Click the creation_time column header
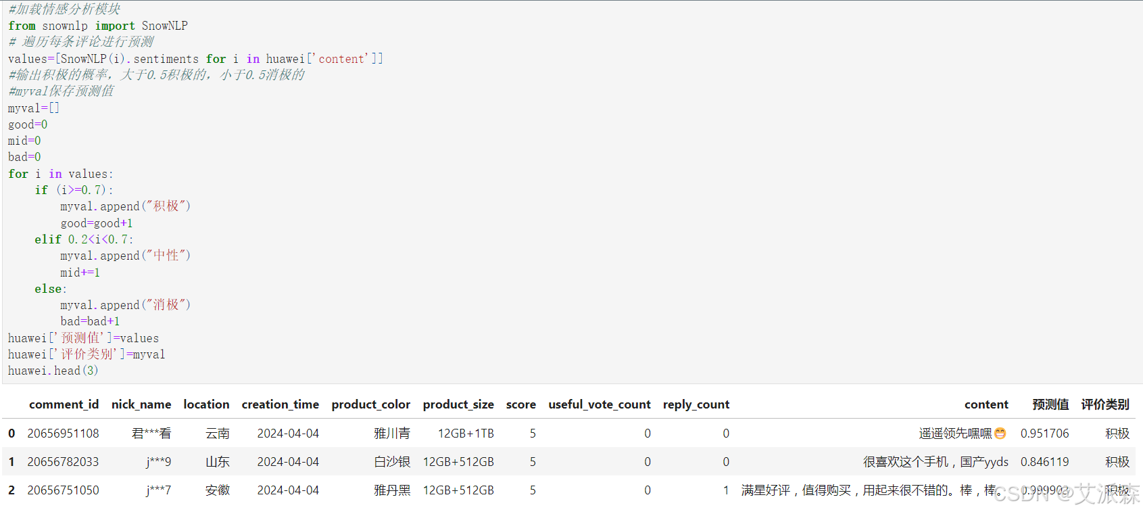 [281, 404]
